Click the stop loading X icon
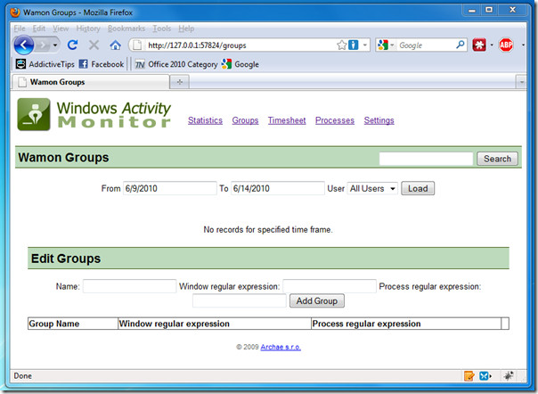 point(94,45)
